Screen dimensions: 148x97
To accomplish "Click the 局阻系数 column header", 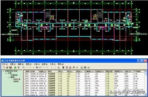I will [x=109, y=72].
